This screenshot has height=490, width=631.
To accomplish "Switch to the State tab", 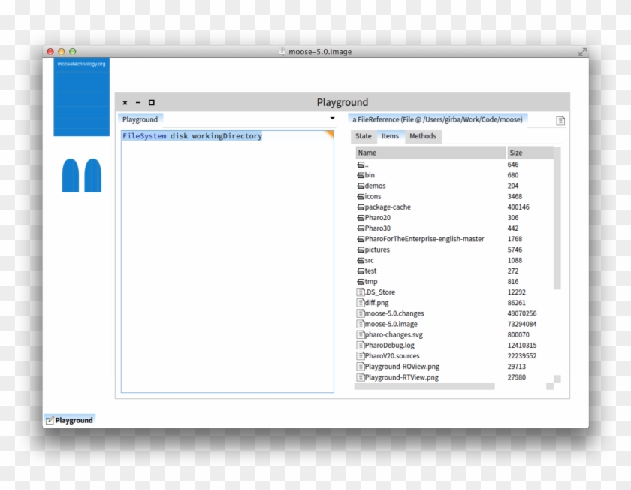I will [x=363, y=136].
